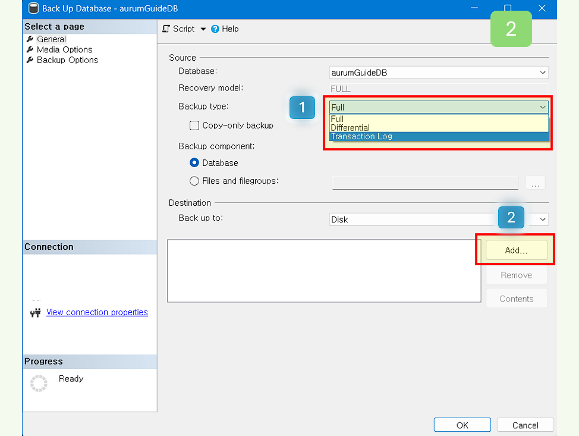The image size is (579, 436).
Task: Select the Database radio button
Action: [194, 162]
